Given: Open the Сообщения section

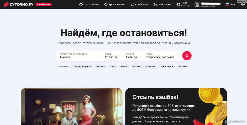Looking at the screenshot, I should (x=140, y=4).
